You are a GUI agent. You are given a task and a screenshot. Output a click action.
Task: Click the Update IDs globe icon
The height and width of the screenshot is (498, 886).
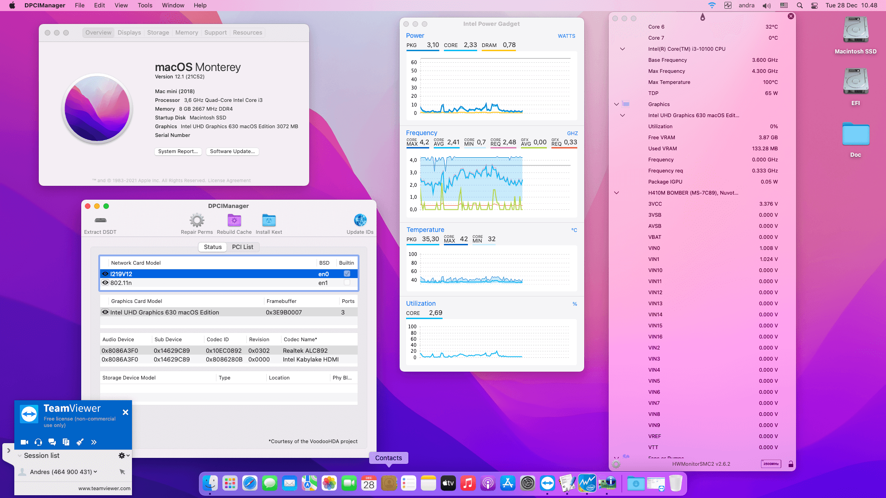point(360,221)
